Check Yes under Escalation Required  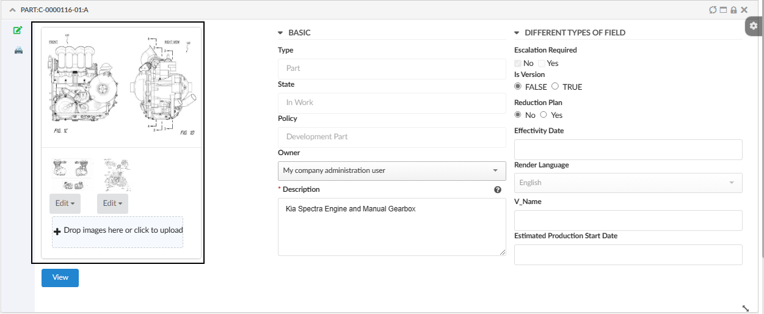[542, 64]
